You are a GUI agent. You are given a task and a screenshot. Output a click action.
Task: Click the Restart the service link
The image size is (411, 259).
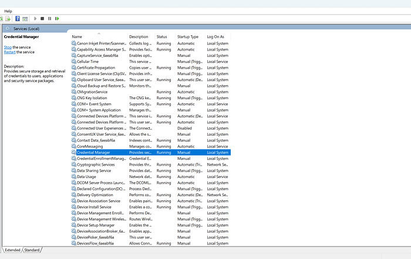tap(10, 52)
